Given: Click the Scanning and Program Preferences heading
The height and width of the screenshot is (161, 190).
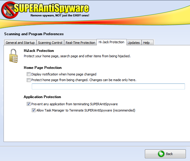Looking at the screenshot, I should [x=34, y=34].
